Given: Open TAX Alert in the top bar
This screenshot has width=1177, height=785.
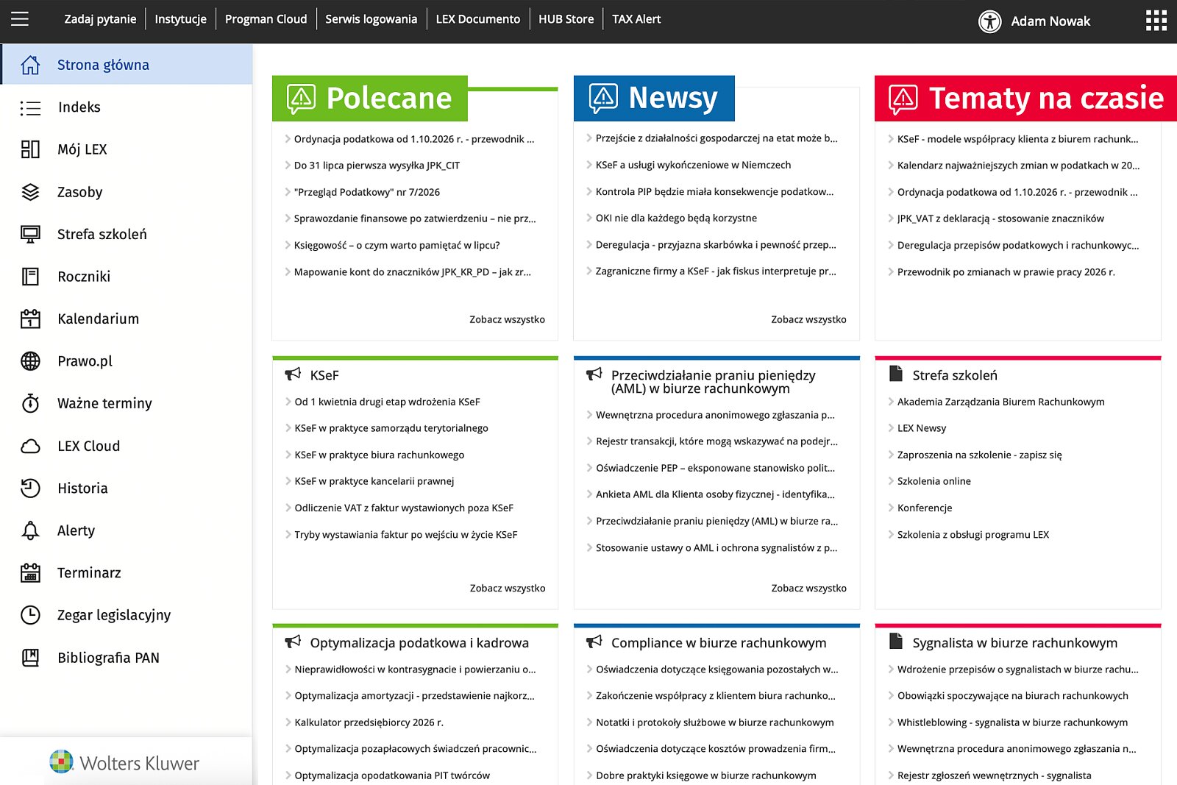Looking at the screenshot, I should 636,19.
